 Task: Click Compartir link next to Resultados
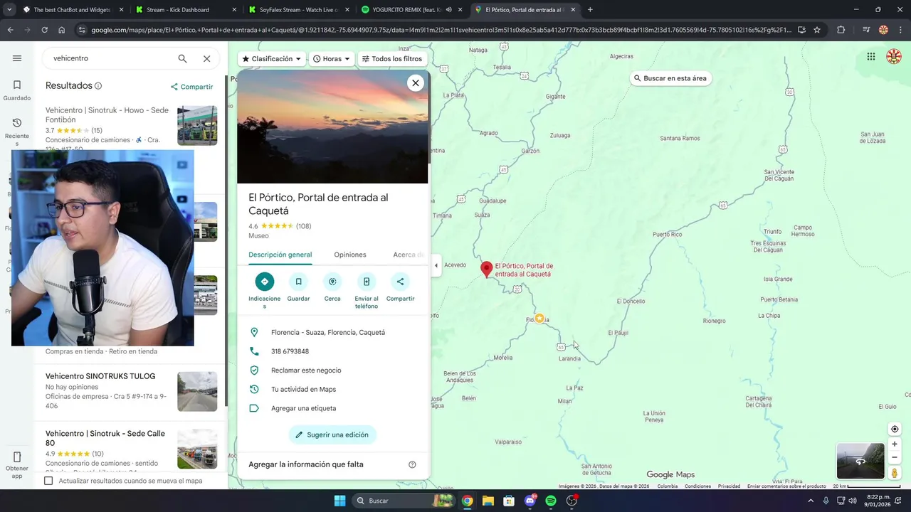pyautogui.click(x=191, y=87)
